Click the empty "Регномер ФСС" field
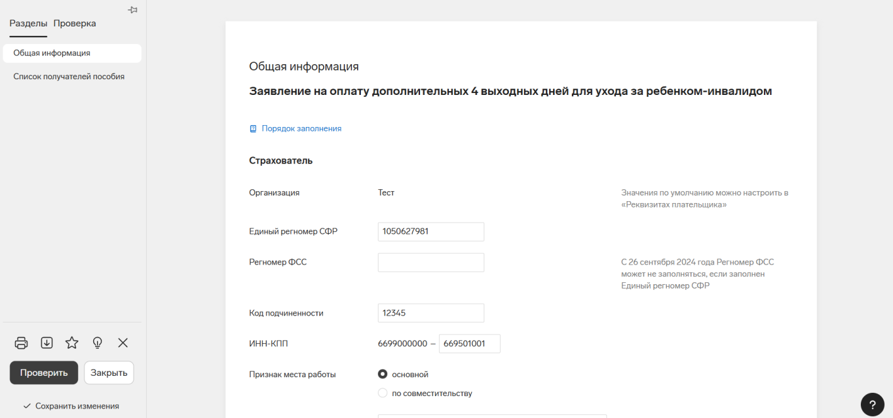This screenshot has width=893, height=418. pos(431,262)
